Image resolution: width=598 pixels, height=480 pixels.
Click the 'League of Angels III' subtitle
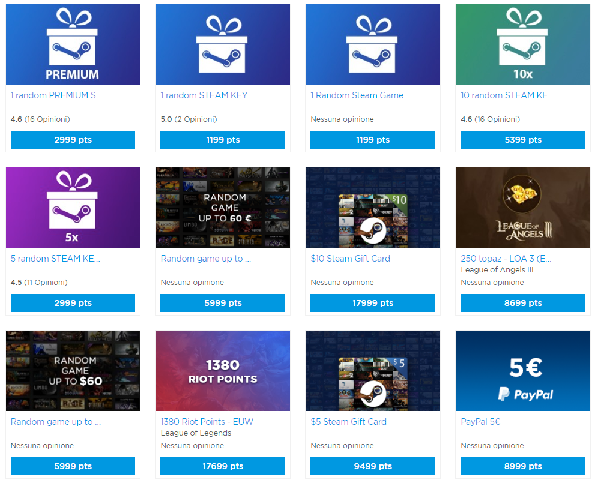point(497,270)
